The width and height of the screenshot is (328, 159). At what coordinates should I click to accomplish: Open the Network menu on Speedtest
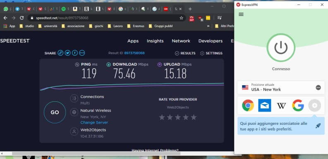pos(181,41)
